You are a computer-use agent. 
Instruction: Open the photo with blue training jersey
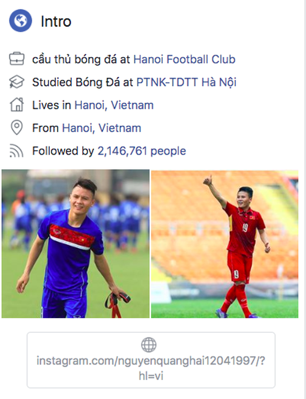(x=76, y=244)
